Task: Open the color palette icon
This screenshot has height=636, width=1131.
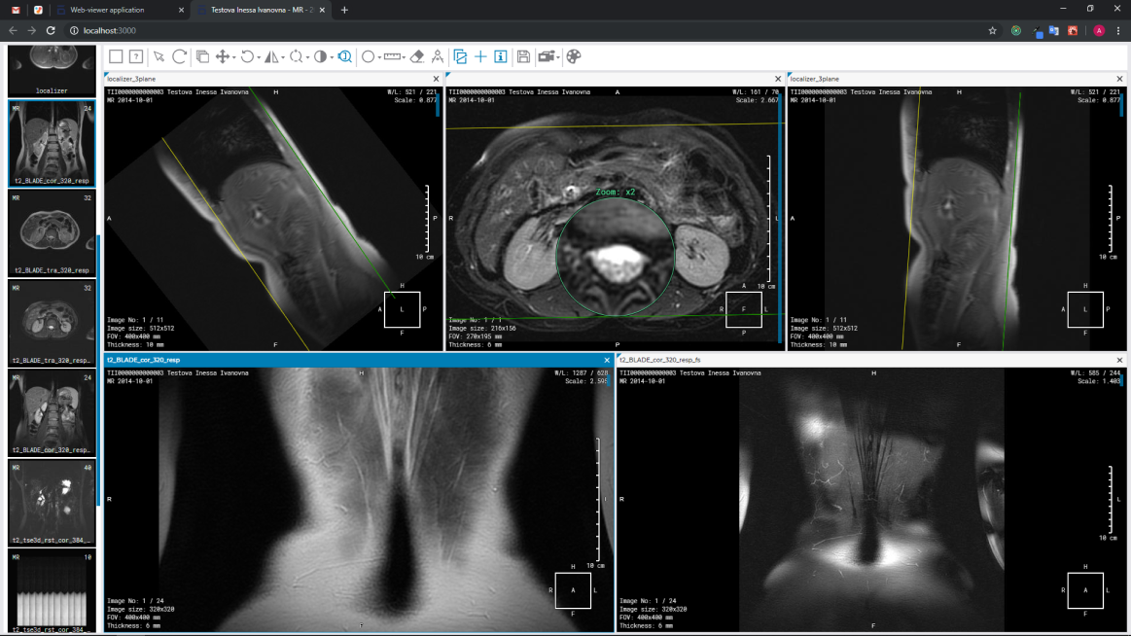Action: [x=574, y=56]
